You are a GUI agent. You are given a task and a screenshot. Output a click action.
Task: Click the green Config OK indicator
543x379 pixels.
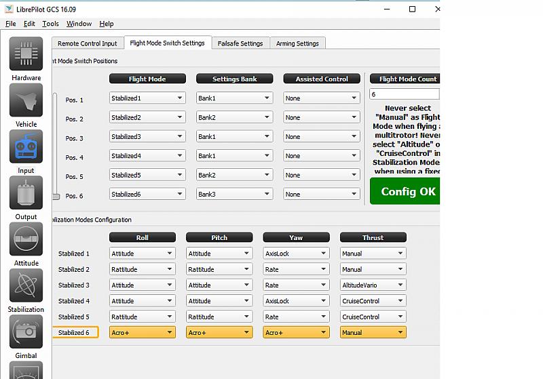pos(405,191)
